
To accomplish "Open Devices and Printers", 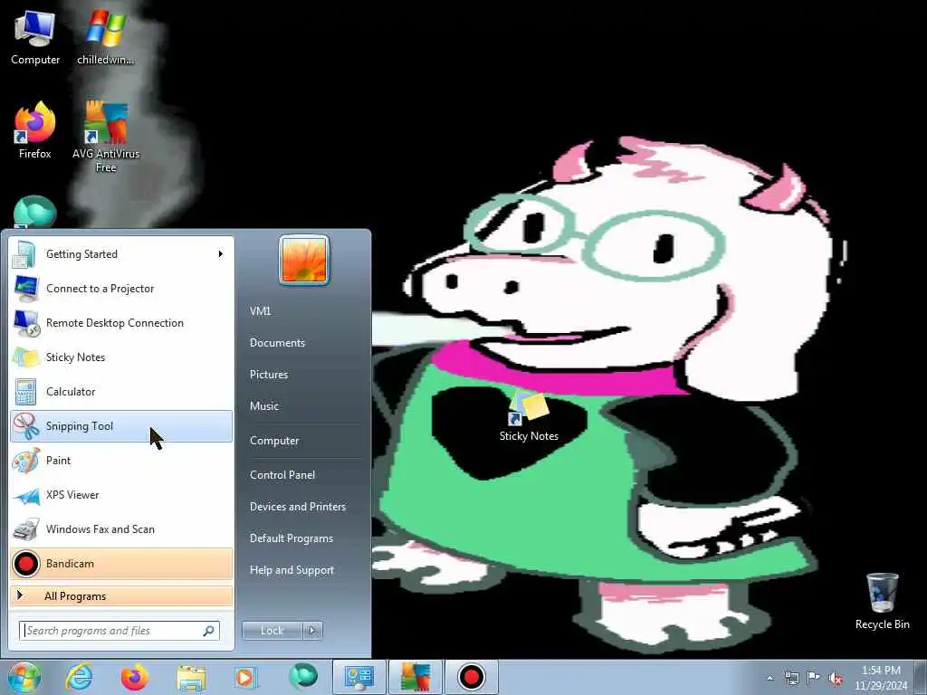I will coord(297,507).
